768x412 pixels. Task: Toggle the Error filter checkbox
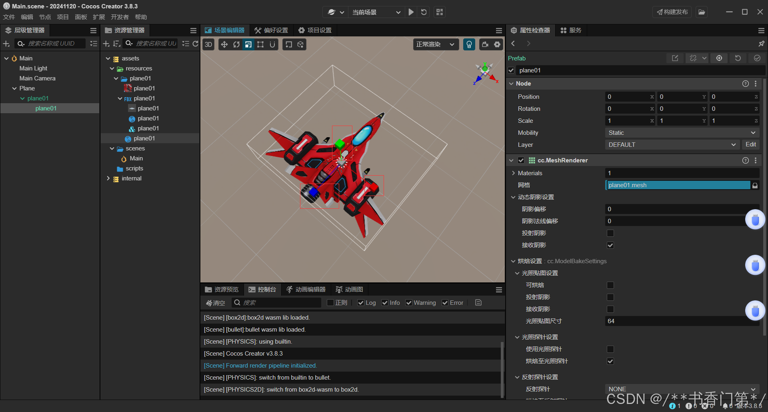pos(445,303)
